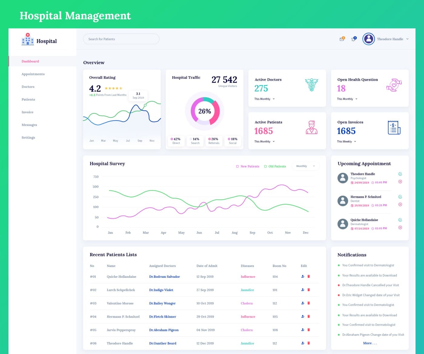Screen dimensions: 424x354
Task: Delete patient row #04 Hermann P. Schnitzel
Action: [309, 316]
